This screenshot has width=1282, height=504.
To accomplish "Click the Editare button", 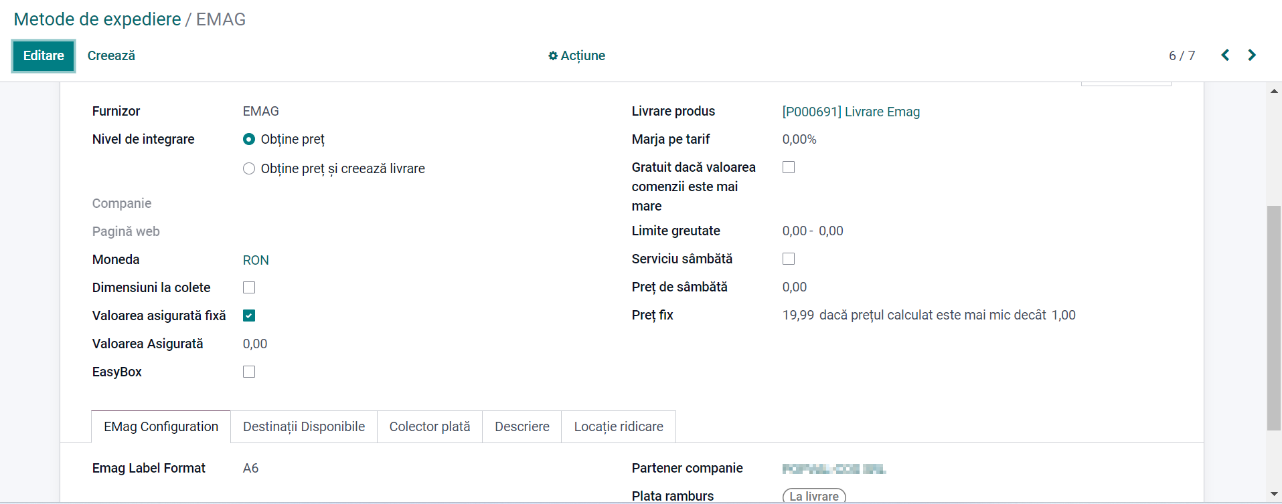I will (x=44, y=55).
